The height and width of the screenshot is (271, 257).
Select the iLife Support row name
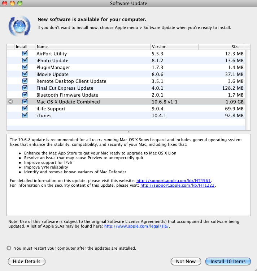(51, 109)
